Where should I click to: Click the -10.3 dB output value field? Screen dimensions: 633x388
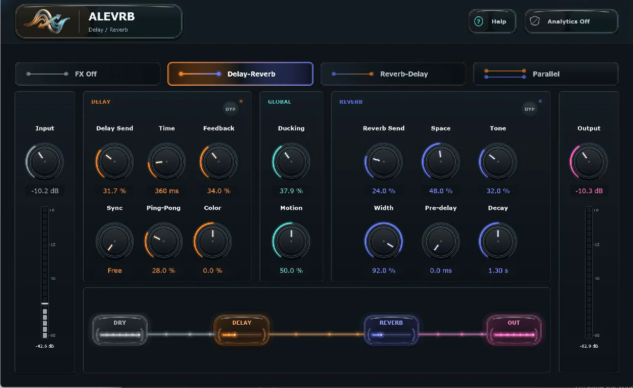click(x=589, y=191)
